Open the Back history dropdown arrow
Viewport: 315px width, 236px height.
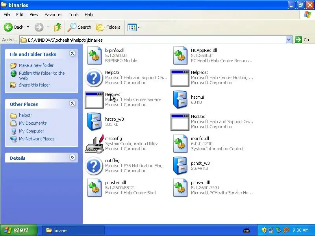click(x=28, y=27)
